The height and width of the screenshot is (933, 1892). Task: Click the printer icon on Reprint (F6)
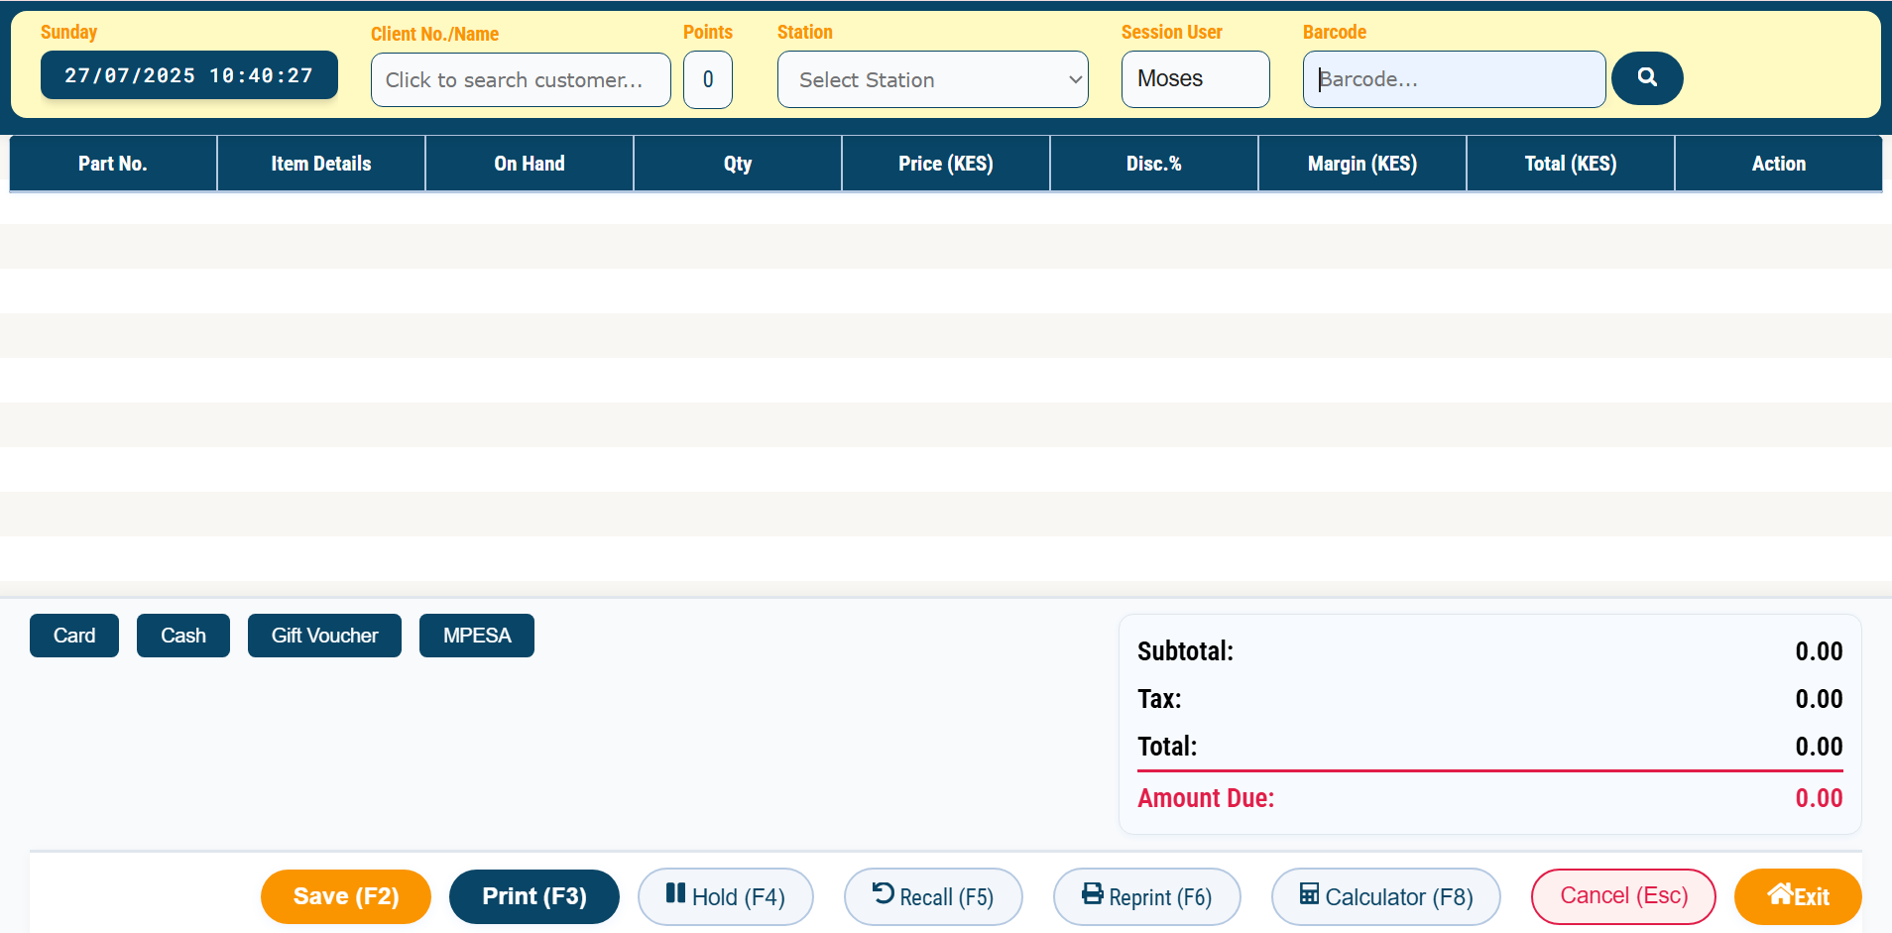pos(1092,894)
